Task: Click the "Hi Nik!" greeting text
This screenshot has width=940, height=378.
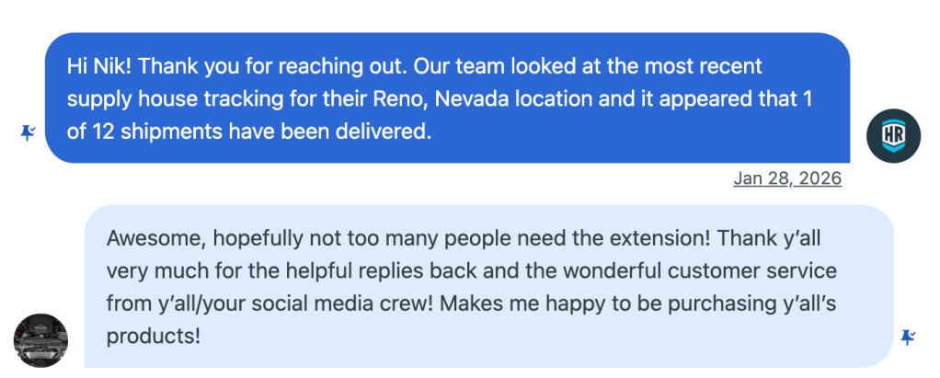Action: pos(99,67)
